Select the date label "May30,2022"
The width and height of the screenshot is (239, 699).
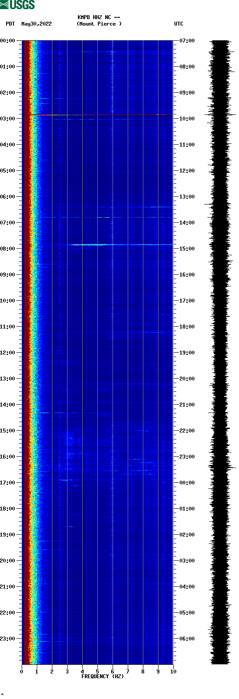click(x=36, y=24)
